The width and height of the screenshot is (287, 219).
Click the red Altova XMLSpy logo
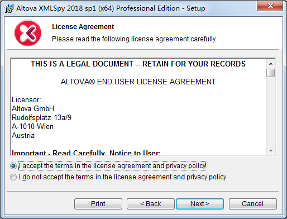click(x=28, y=33)
